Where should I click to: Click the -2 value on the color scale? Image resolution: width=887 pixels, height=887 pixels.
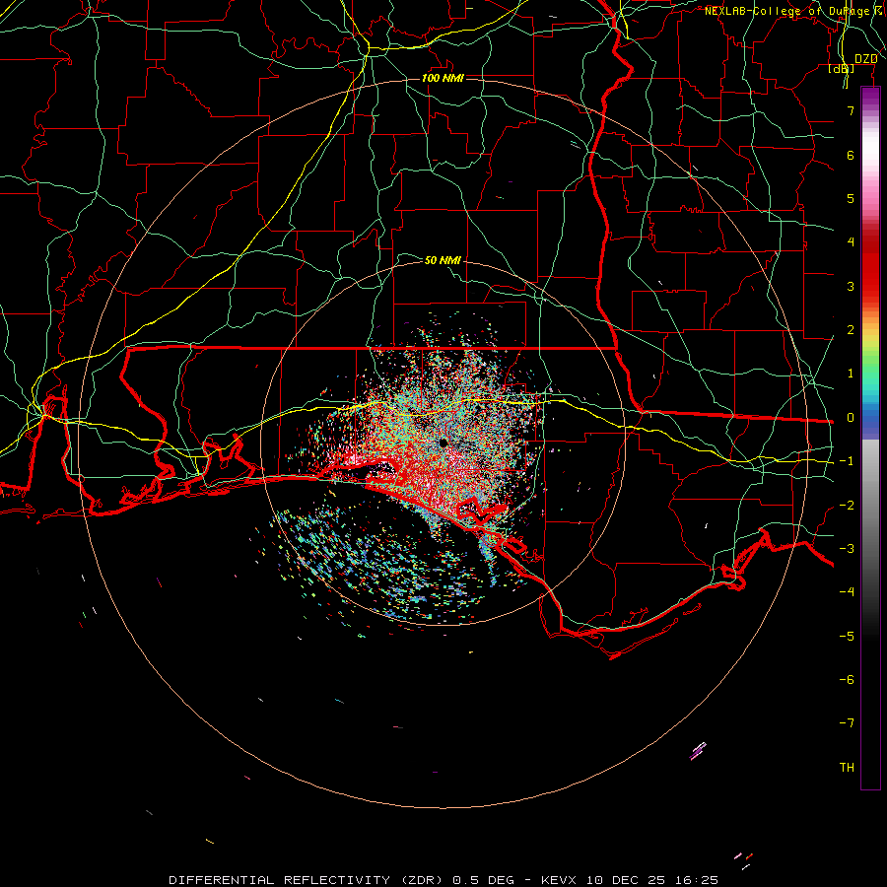[847, 506]
